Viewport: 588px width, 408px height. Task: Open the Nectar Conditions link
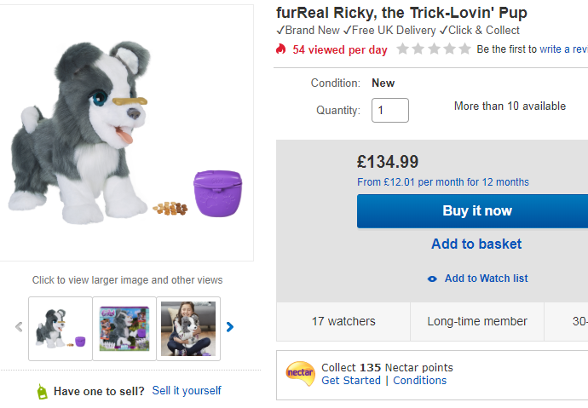[419, 381]
